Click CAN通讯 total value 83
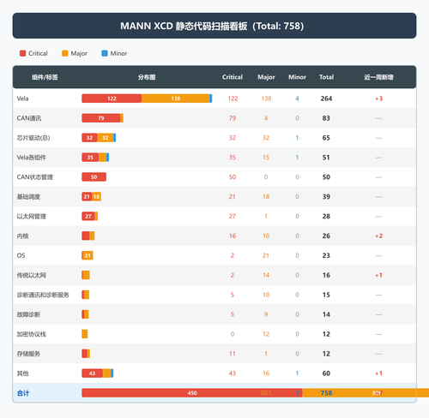Screen dimensions: 429x418 coord(326,118)
